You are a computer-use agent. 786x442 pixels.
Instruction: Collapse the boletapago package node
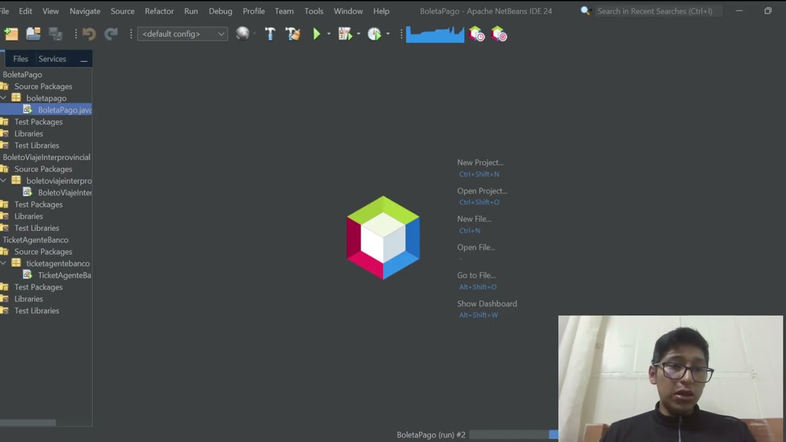coord(4,98)
